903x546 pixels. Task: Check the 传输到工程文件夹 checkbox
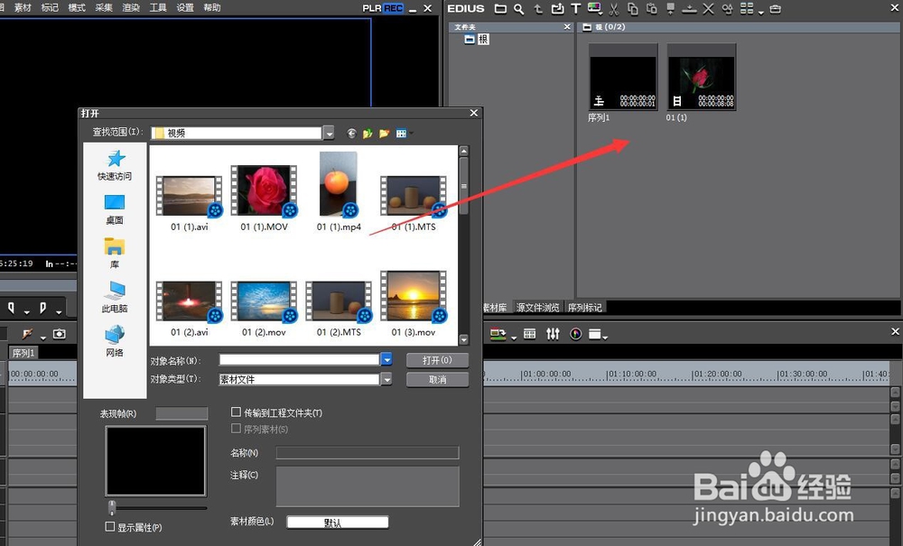236,412
